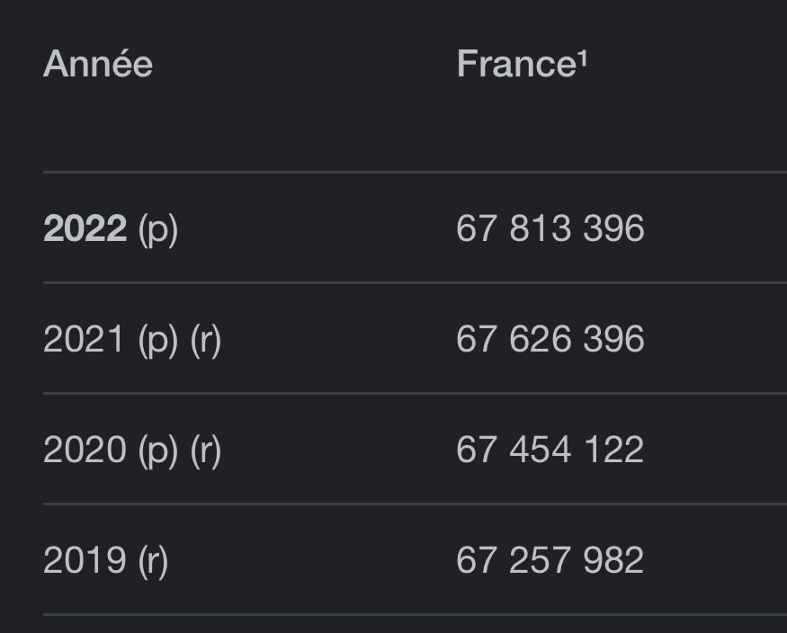Click the 2019 year label

tap(85, 560)
